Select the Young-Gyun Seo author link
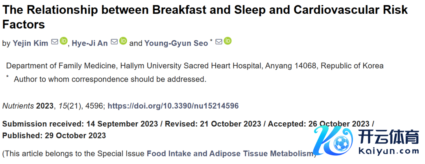Viewport: 425px width, 164px height. [x=176, y=43]
